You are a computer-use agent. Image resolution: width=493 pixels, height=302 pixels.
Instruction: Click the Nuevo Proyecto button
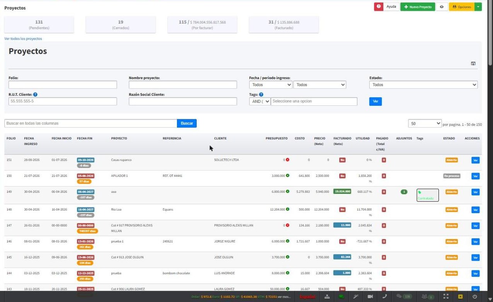click(x=418, y=7)
